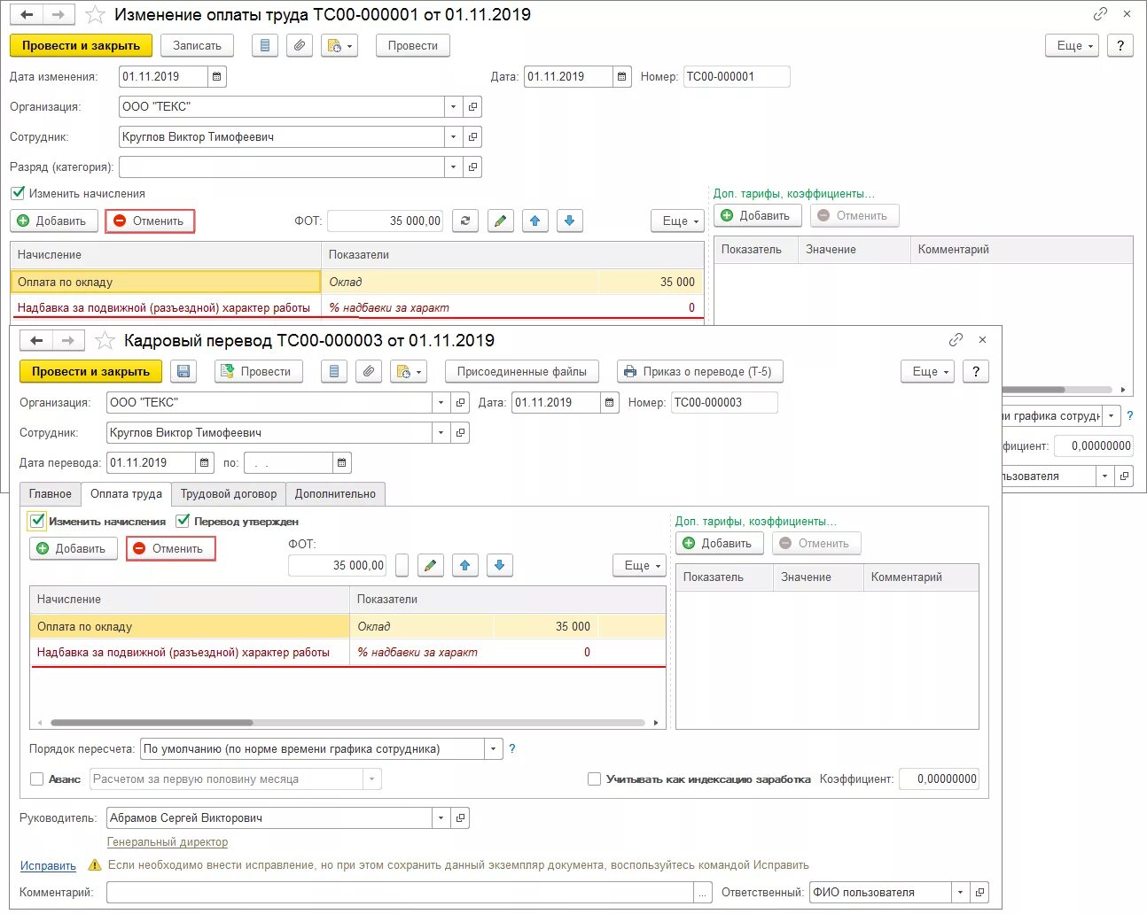Switch to Дополнительно tab
The height and width of the screenshot is (914, 1147).
pyautogui.click(x=335, y=494)
